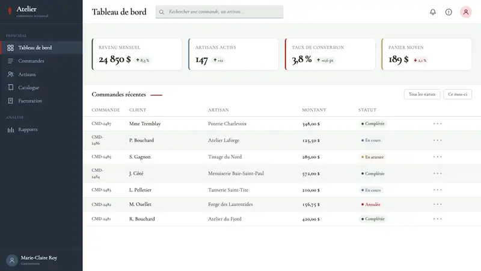
Task: Click the Annulée status badge
Action: [x=370, y=204]
